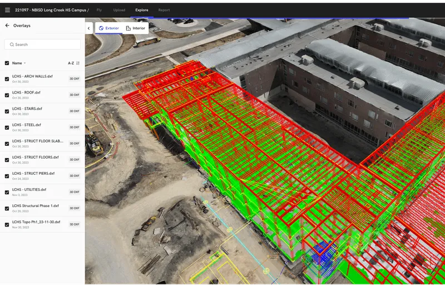
Task: Click 3D DXF tag on STEEL row
Action: [75, 127]
